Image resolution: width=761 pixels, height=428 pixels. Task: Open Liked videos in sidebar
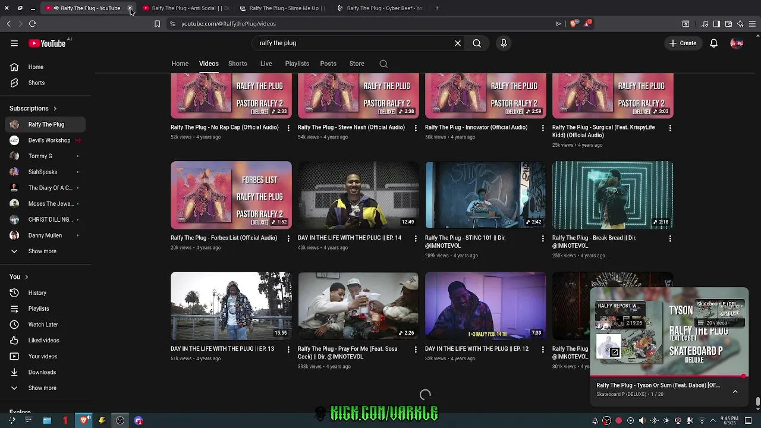click(46, 340)
